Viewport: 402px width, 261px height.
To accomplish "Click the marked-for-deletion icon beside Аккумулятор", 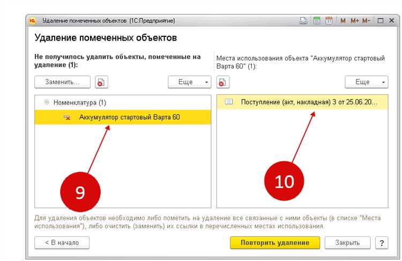I will point(66,118).
